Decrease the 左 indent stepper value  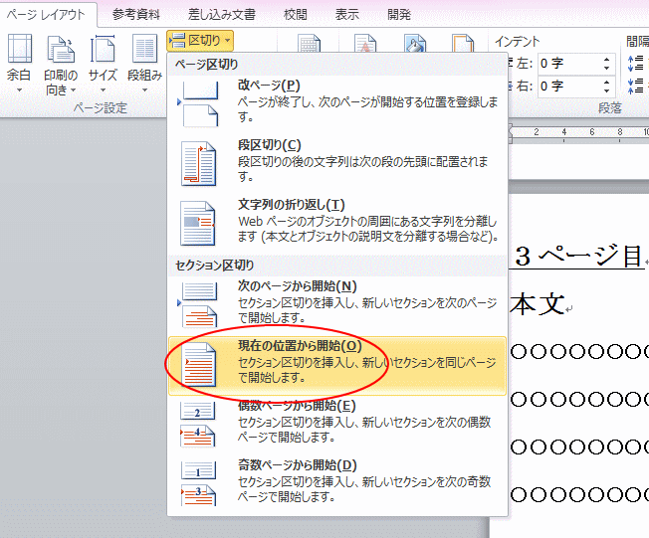(x=607, y=68)
